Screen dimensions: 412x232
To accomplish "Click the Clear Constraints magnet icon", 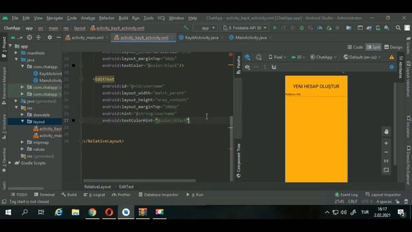I will click(274, 67).
